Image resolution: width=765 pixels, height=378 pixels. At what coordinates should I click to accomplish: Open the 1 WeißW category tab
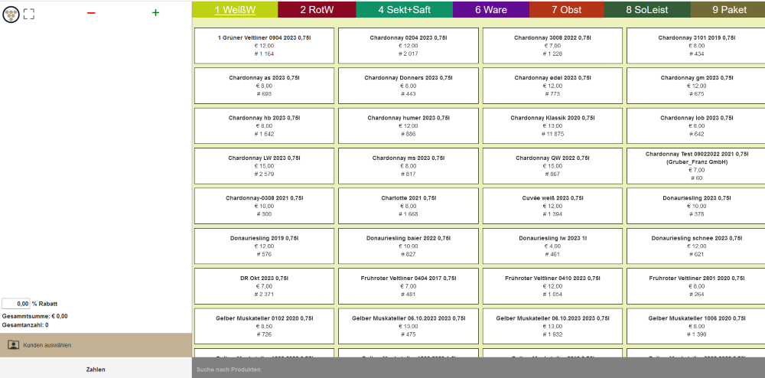tap(234, 10)
